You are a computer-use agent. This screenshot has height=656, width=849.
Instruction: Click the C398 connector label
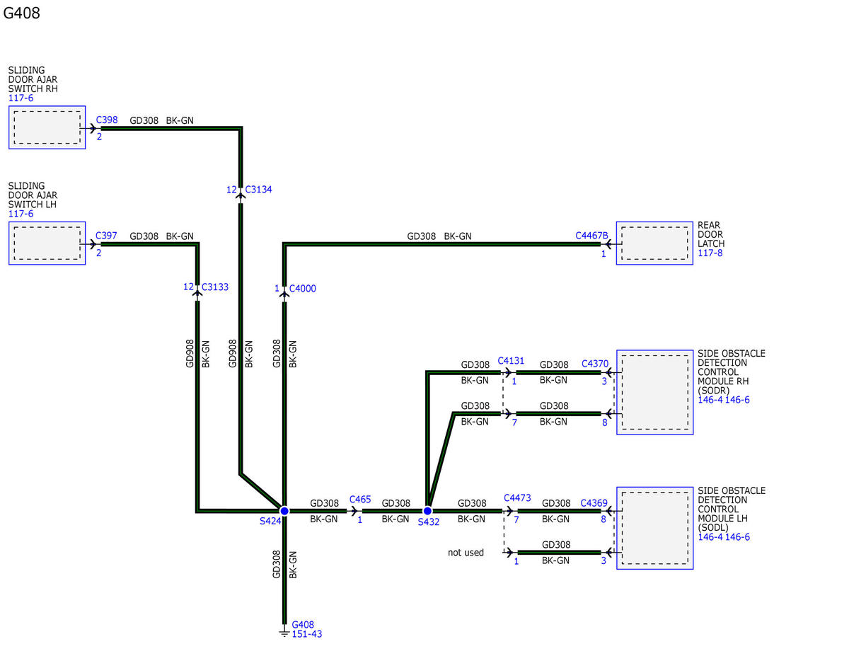(107, 120)
